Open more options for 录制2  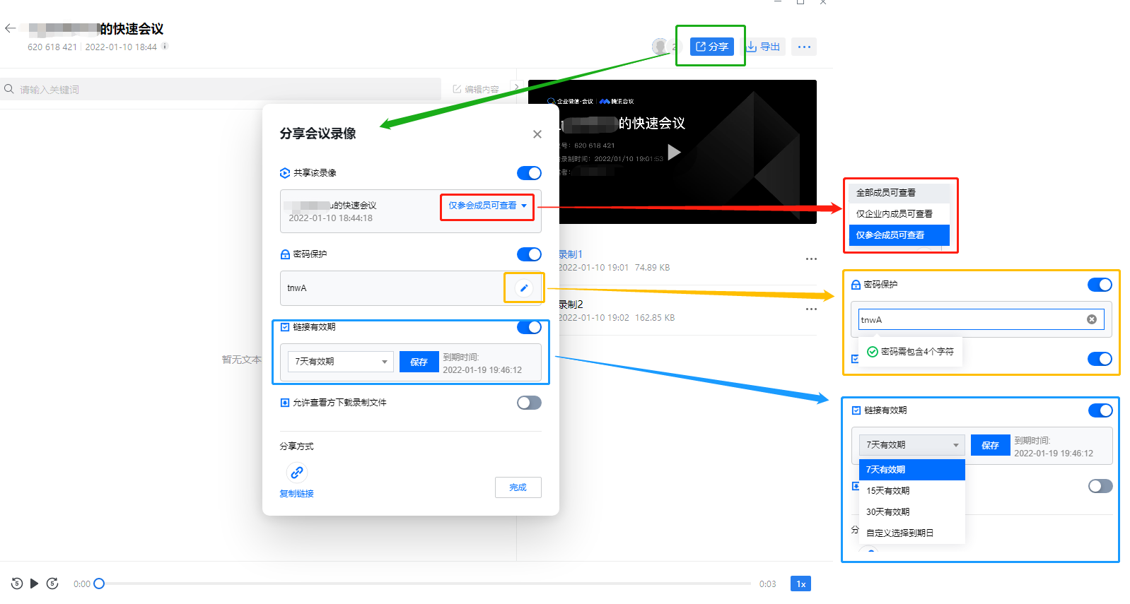811,309
